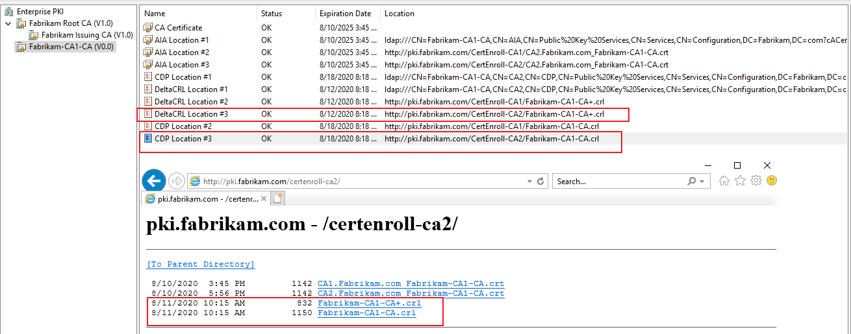Image resolution: width=851 pixels, height=334 pixels.
Task: Click the AIA Location #3 certificate icon
Action: pyautogui.click(x=147, y=65)
